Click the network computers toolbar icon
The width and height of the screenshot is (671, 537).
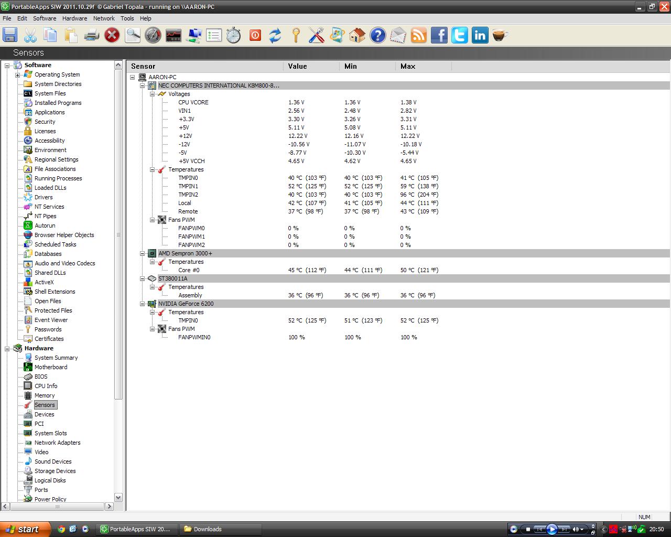[194, 35]
